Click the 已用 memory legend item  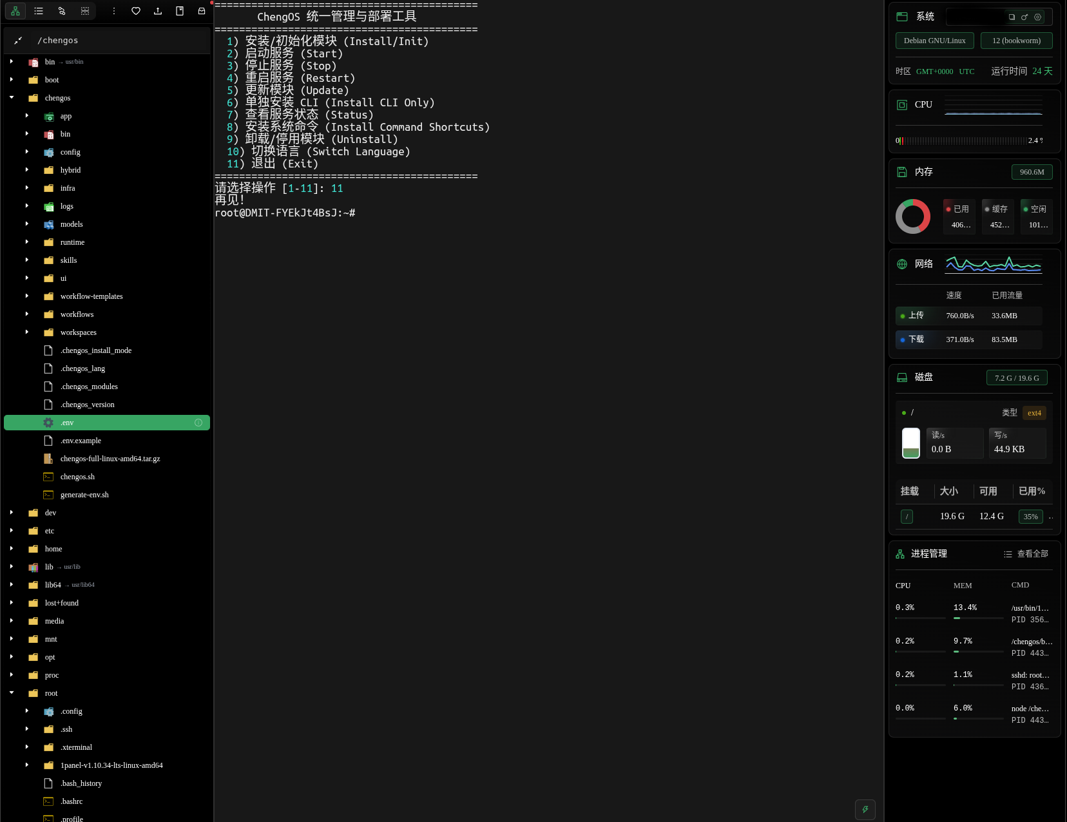[959, 216]
